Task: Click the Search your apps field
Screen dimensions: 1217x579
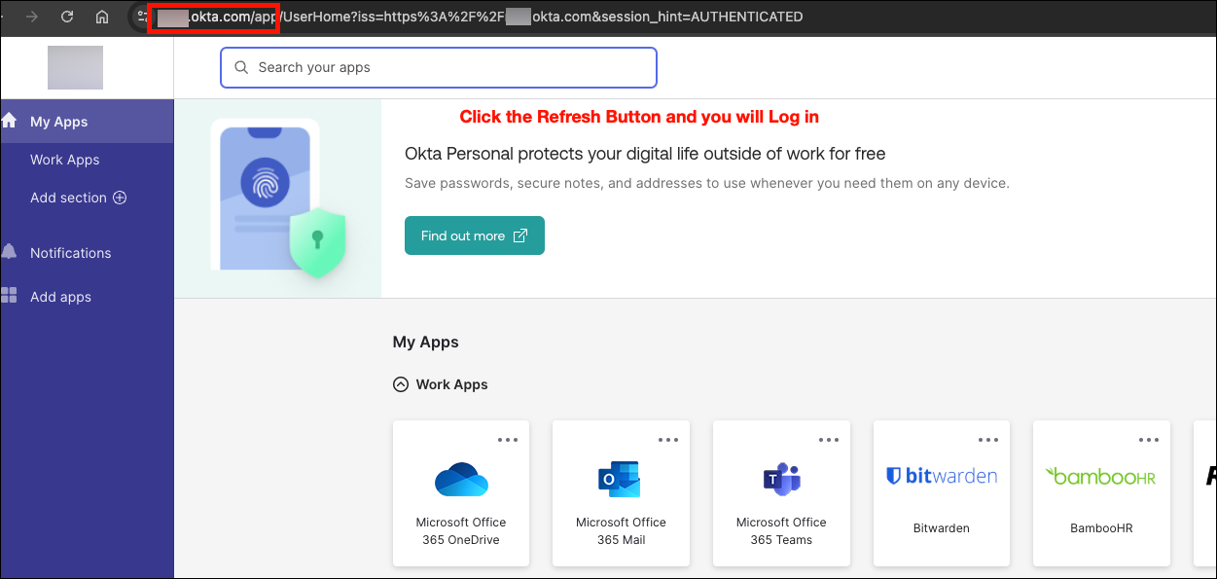Action: [438, 68]
